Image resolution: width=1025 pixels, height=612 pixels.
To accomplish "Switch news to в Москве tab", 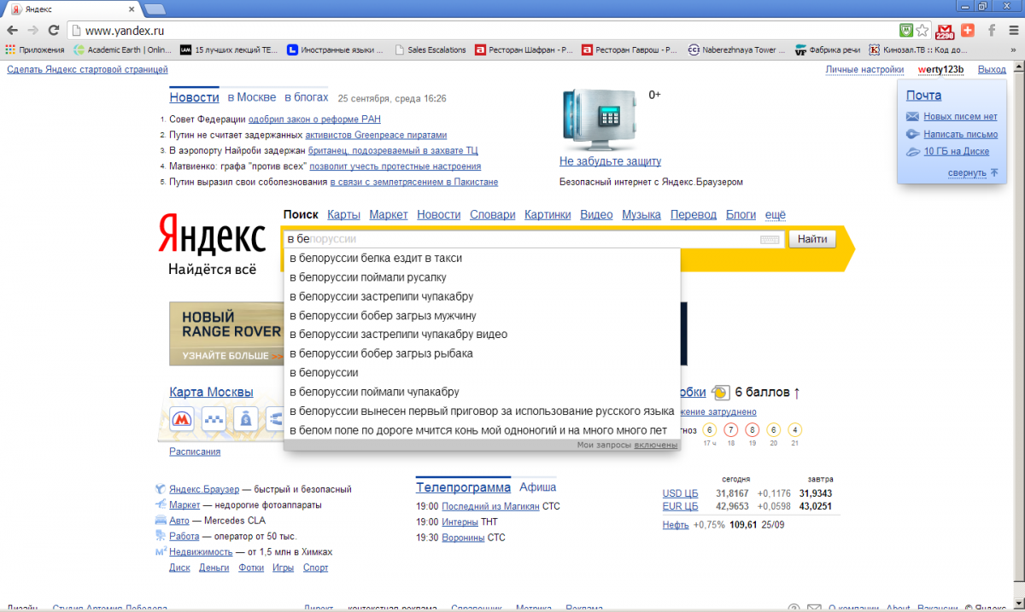I will click(251, 97).
